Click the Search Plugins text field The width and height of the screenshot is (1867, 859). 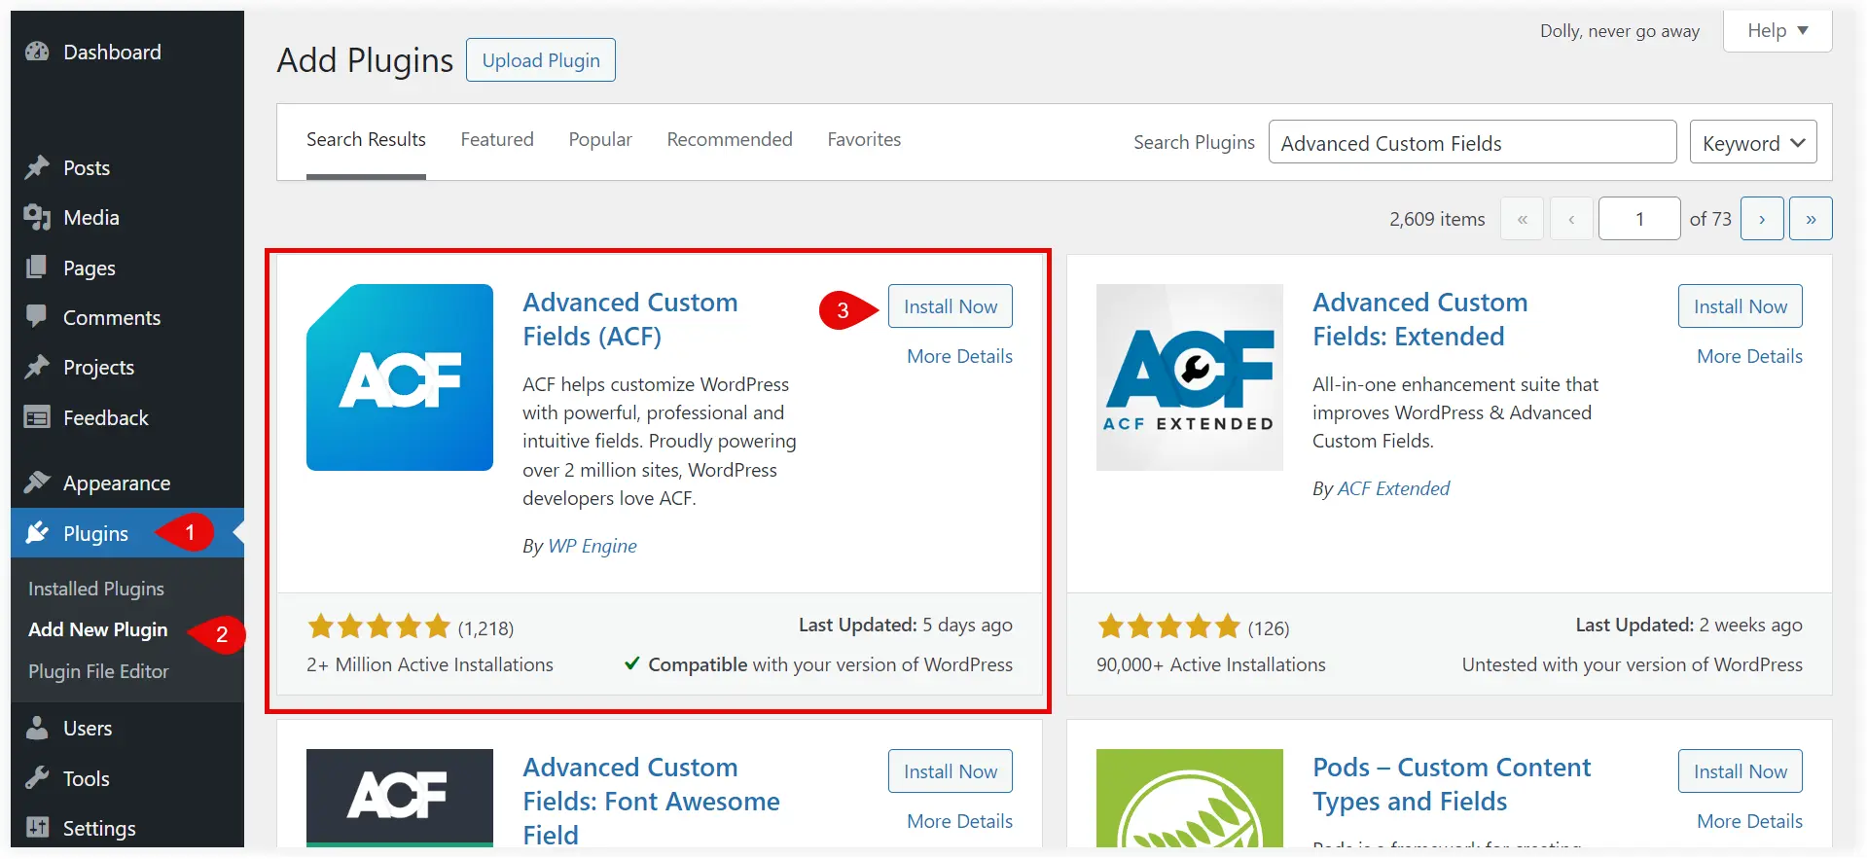pos(1472,143)
